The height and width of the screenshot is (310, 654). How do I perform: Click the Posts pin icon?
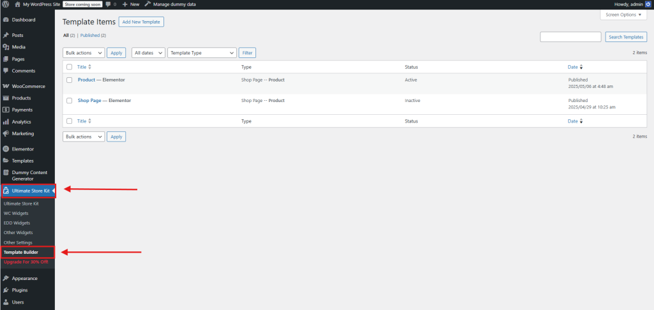click(x=6, y=36)
